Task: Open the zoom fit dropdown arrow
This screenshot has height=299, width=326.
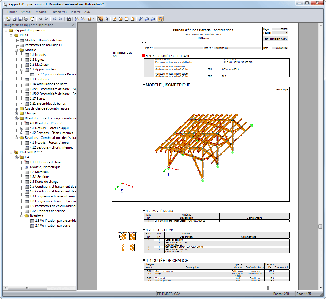Action: click(x=94, y=19)
